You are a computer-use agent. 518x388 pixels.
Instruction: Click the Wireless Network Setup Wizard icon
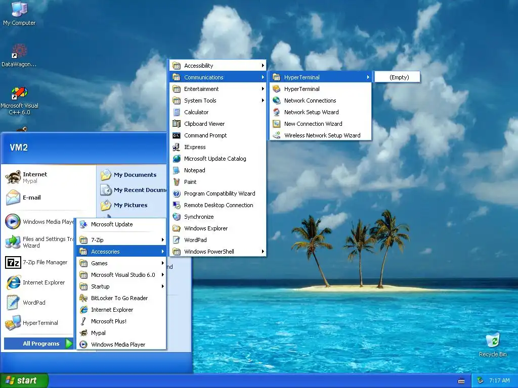tap(277, 135)
